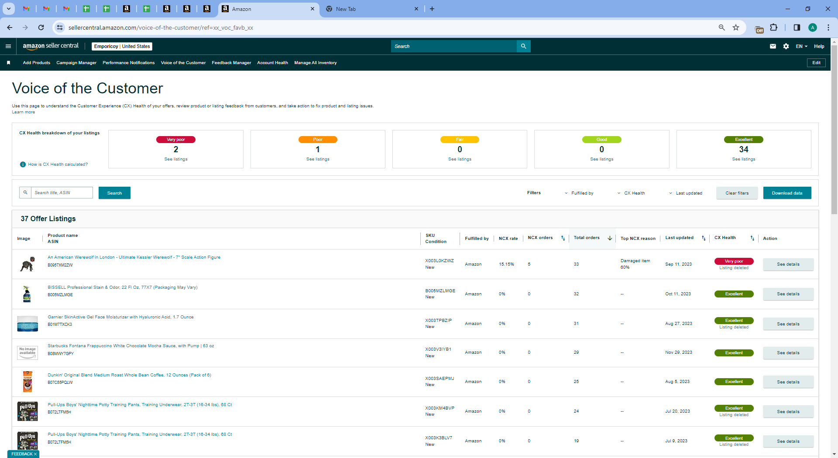Viewport: 838px width, 458px height.
Task: Open the Garnier SkinActive Gel Face Moisturizer link
Action: (x=120, y=317)
